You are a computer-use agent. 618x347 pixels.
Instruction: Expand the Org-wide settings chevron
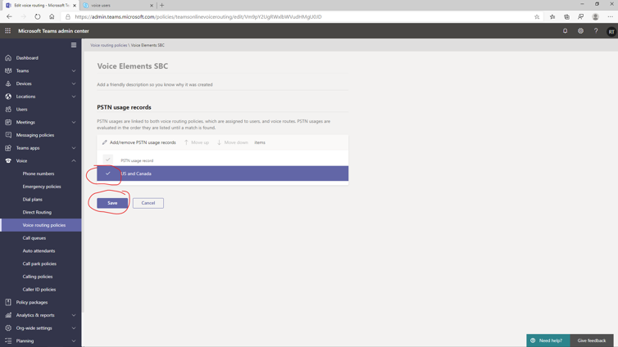point(74,327)
